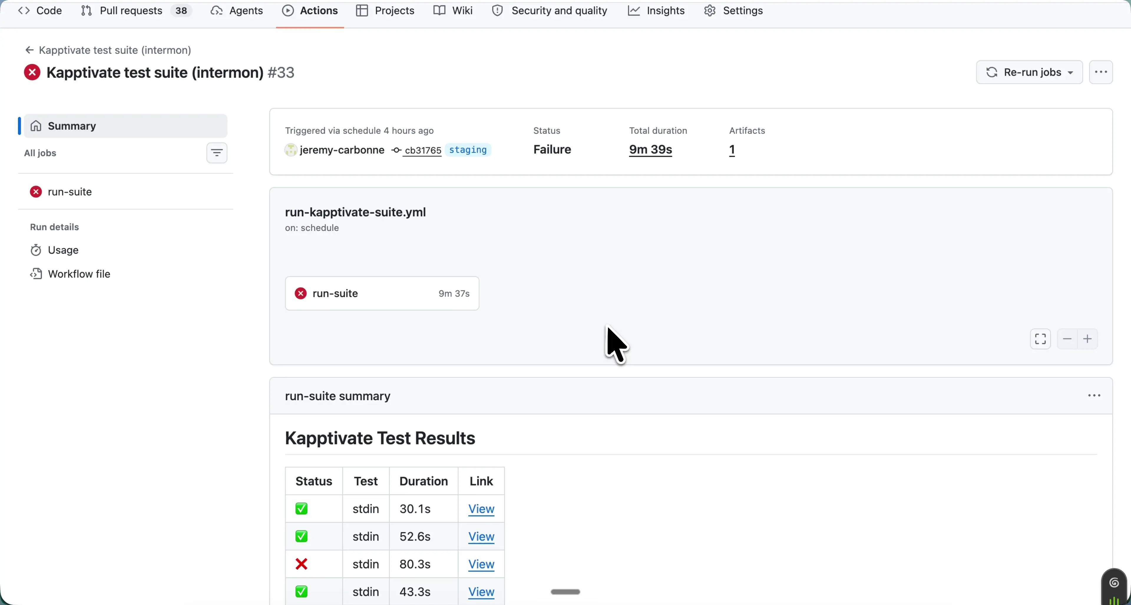The image size is (1131, 605).
Task: Open the Re-run jobs dropdown
Action: click(x=1029, y=72)
